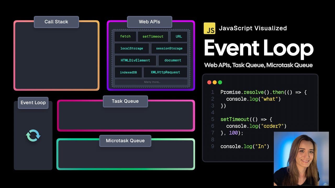The image size is (335, 188).
Task: Click the Task Queue label tab
Action: click(x=125, y=101)
